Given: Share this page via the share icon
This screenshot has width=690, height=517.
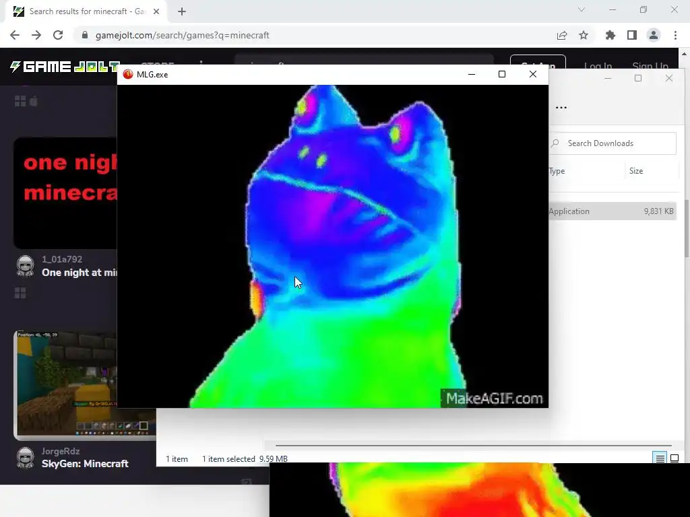Looking at the screenshot, I should (562, 35).
